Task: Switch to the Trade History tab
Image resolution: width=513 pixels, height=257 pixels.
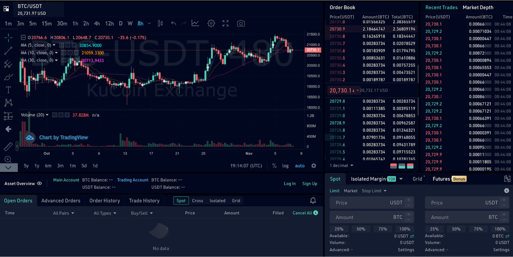Action: [144, 200]
